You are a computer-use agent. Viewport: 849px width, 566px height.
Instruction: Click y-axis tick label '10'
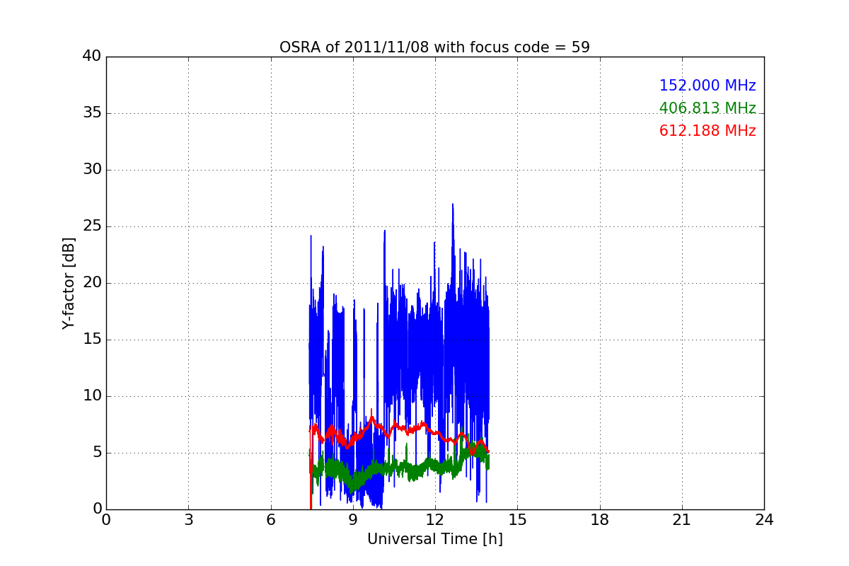[x=92, y=396]
